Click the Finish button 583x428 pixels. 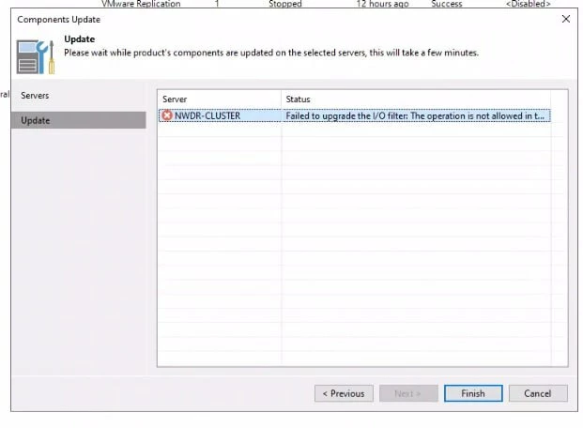coord(473,393)
